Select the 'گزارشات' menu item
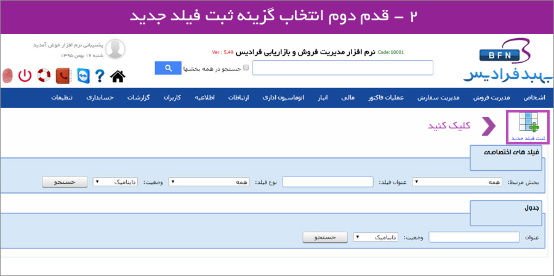Screen dimensions: 554x276 (138, 98)
